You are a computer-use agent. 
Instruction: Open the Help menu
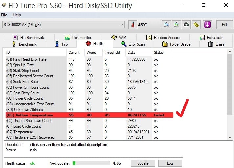[x=17, y=15]
